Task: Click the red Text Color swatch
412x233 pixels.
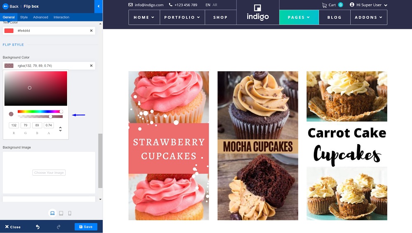Action: [9, 30]
